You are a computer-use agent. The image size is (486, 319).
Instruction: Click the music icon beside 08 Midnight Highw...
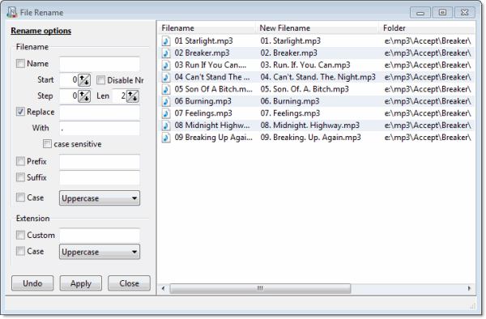pos(166,125)
